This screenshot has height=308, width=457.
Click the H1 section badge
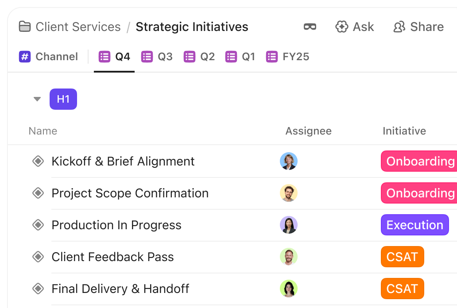(x=63, y=99)
